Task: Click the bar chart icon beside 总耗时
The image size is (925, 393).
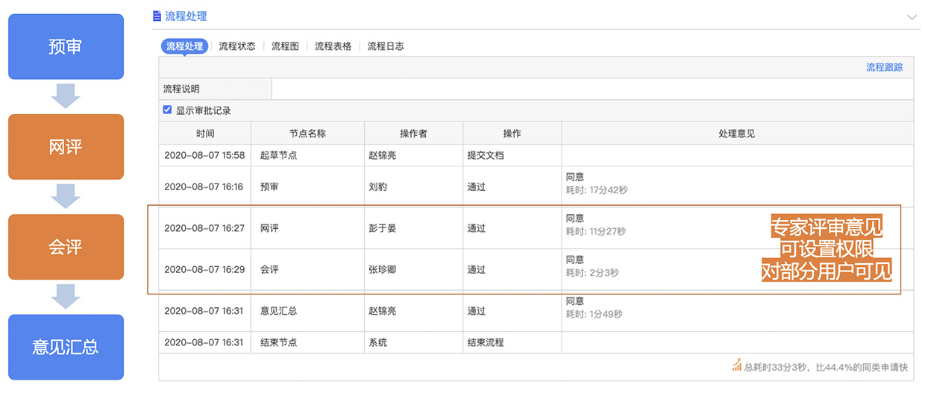Action: (737, 365)
